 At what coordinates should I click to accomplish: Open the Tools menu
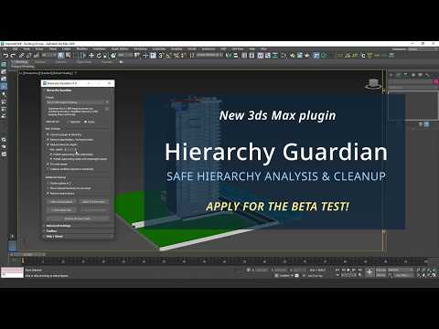point(27,49)
